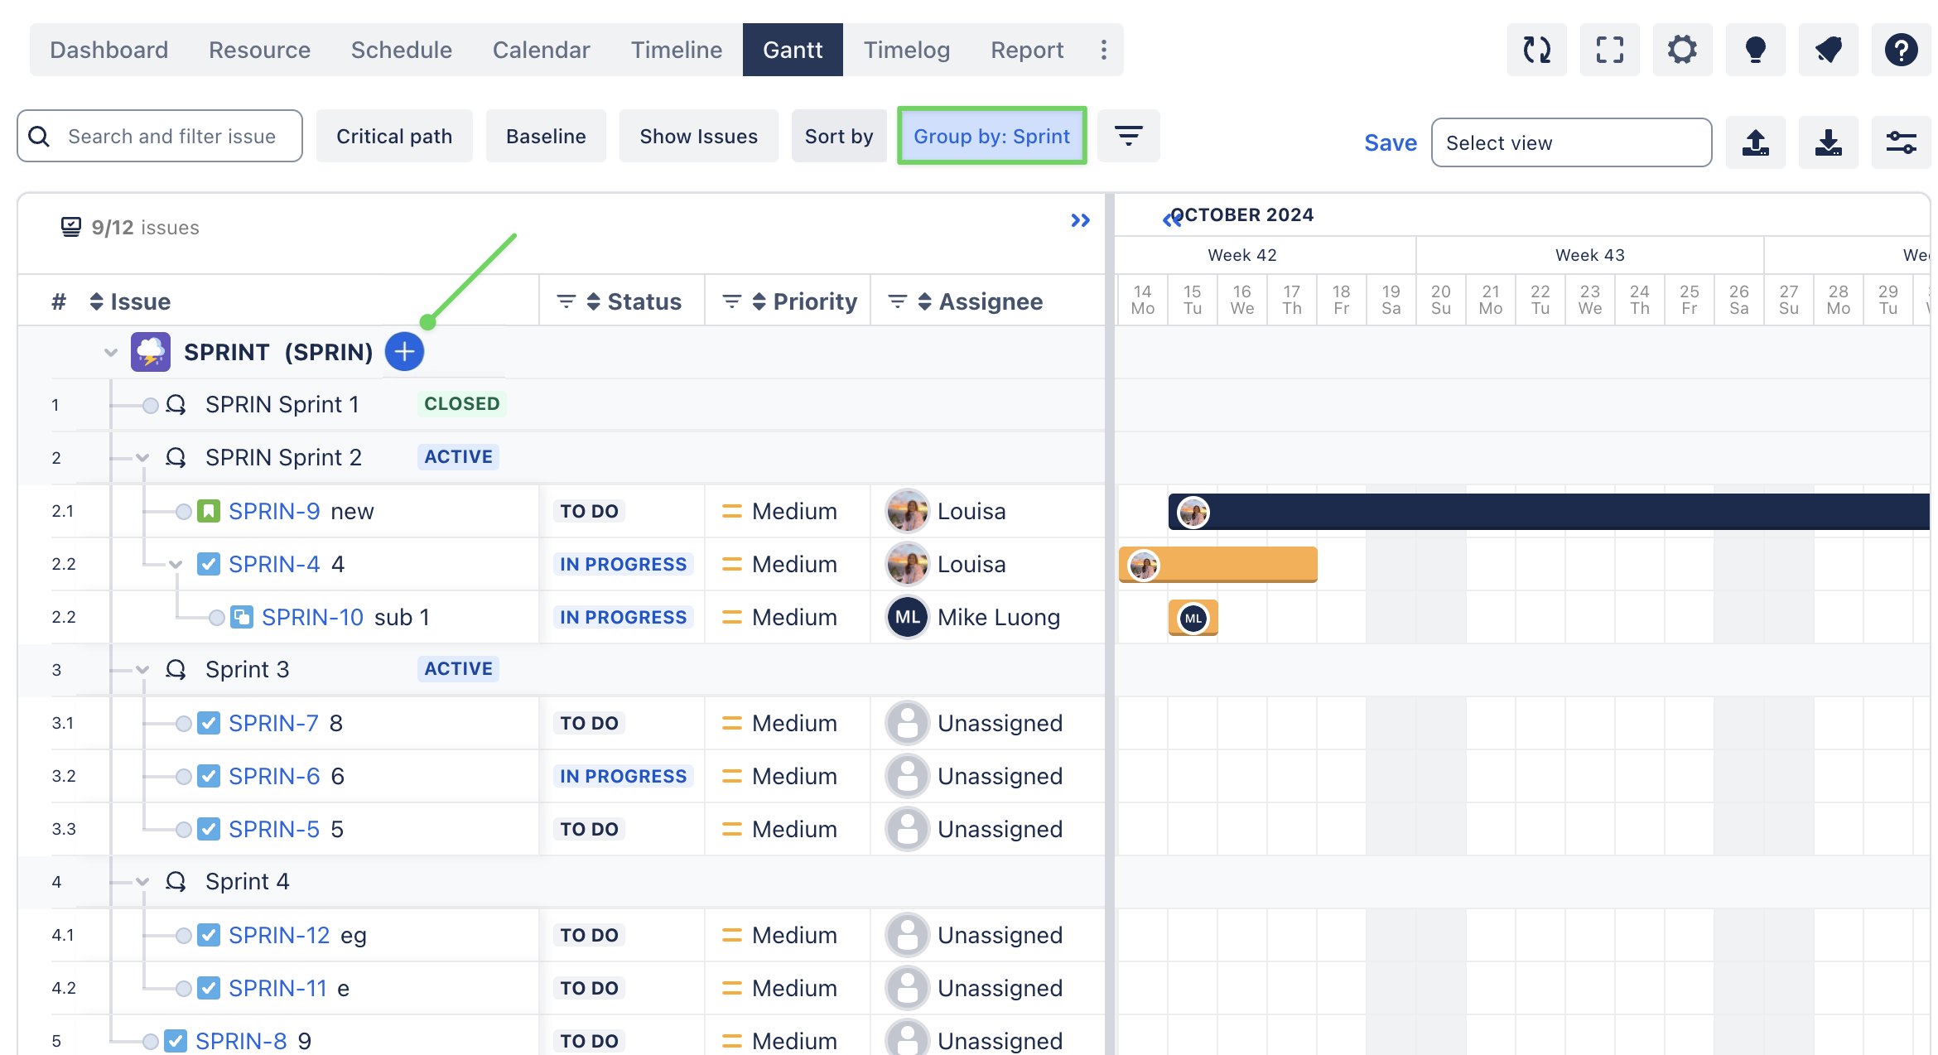This screenshot has width=1938, height=1055.
Task: Toggle Show Issues option
Action: click(698, 136)
